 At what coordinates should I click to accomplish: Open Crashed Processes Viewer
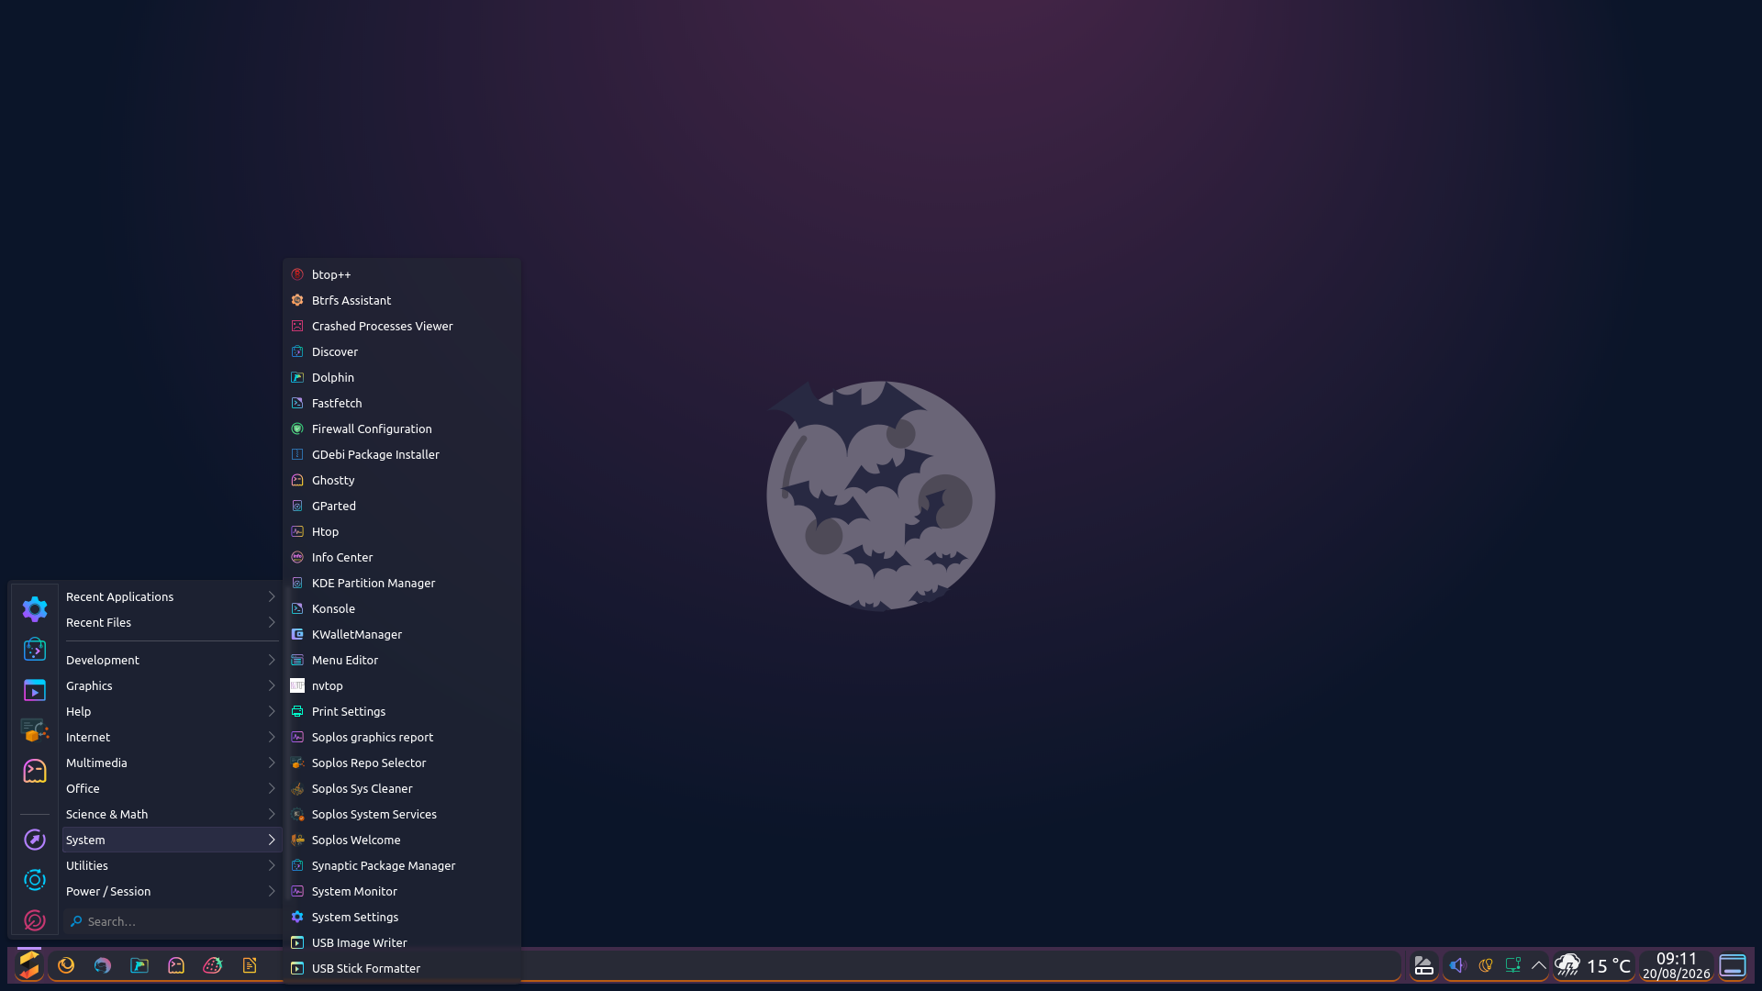pos(402,326)
